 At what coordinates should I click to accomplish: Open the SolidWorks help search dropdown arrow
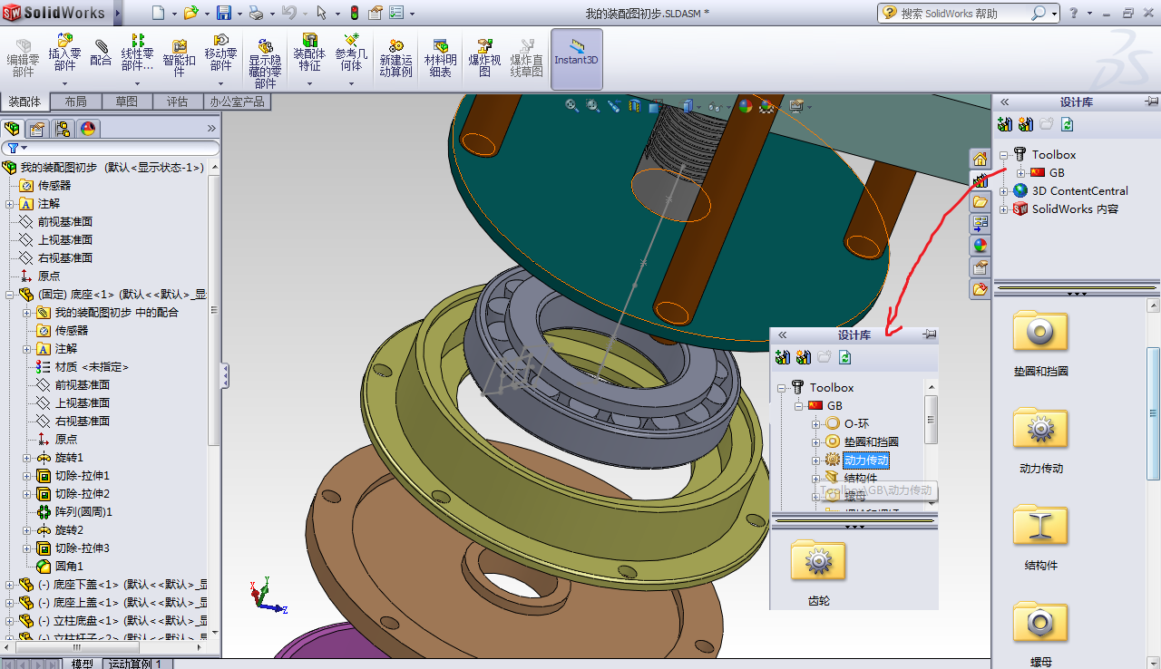[x=1054, y=14]
